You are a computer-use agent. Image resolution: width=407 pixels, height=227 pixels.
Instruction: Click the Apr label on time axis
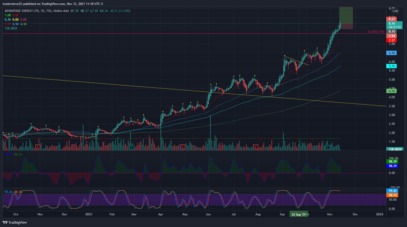160,214
